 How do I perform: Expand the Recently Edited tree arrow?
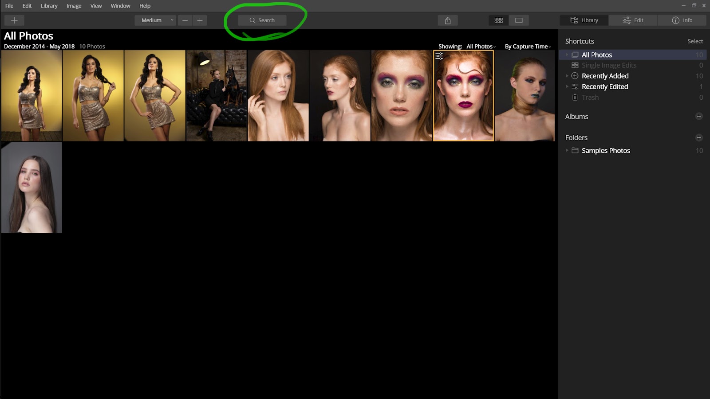(x=567, y=86)
